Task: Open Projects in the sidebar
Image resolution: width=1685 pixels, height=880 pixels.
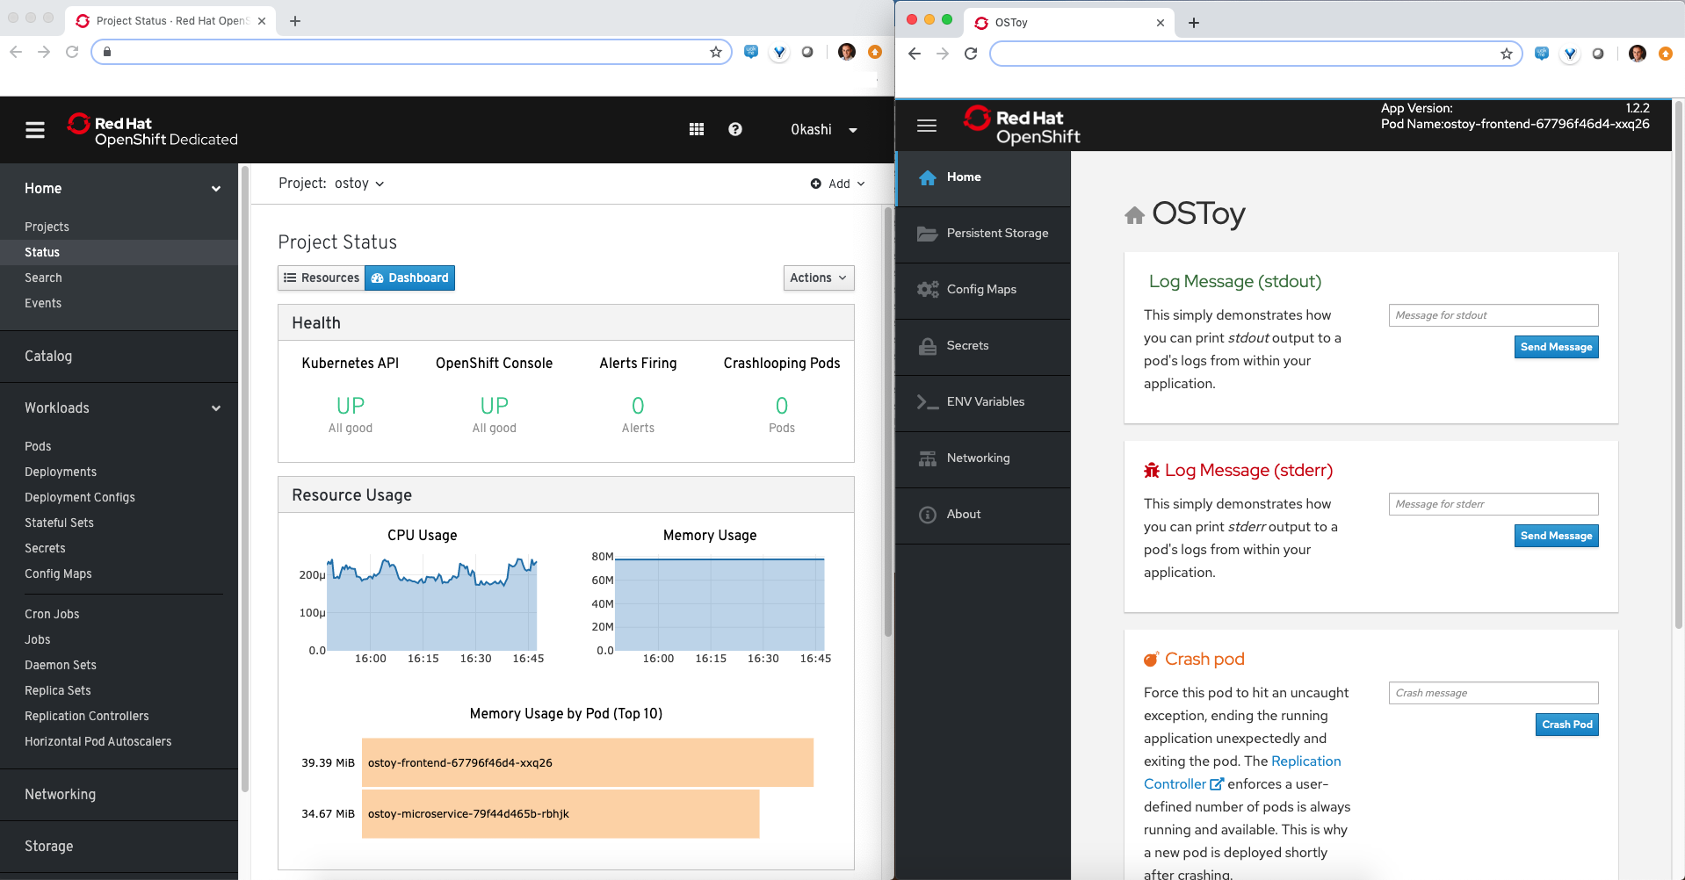Action: coord(47,227)
